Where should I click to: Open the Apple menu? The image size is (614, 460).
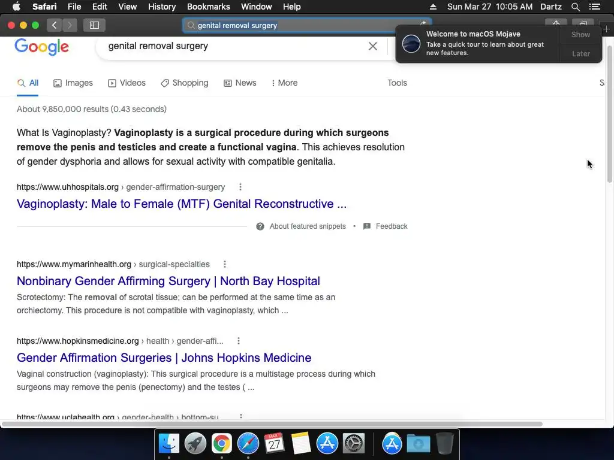(16, 7)
